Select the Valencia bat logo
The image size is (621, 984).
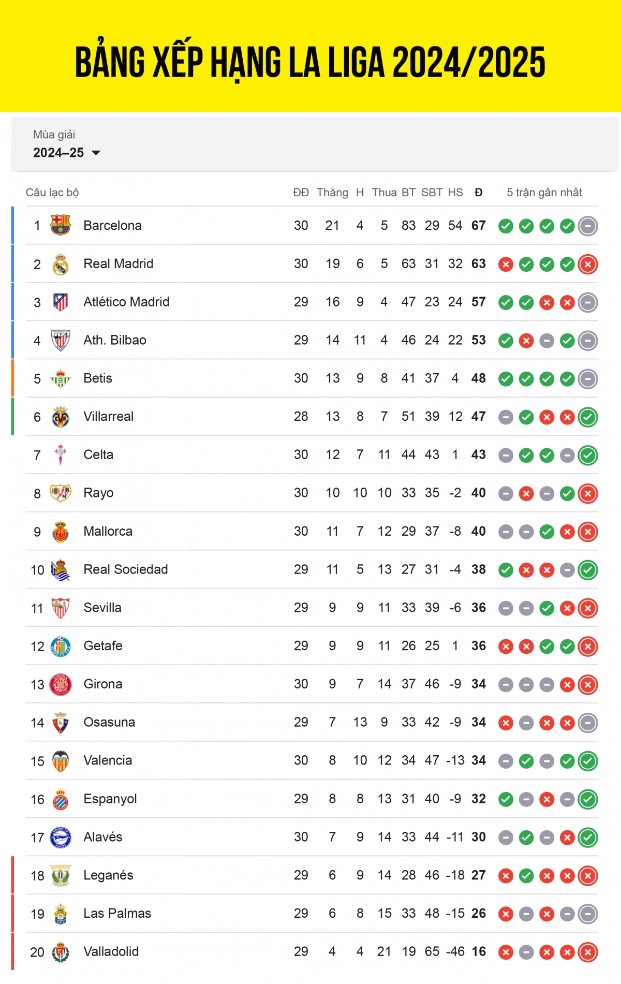(61, 760)
